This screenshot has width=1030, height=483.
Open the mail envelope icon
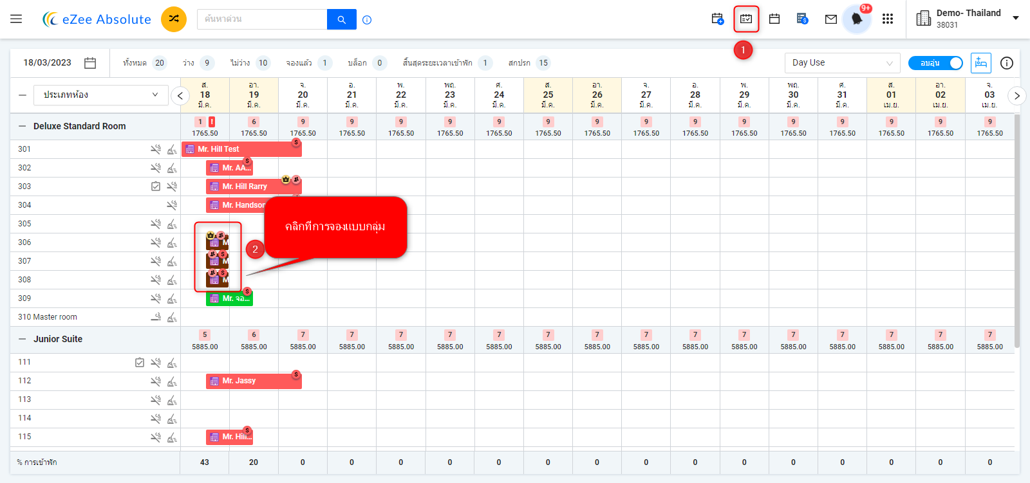(831, 19)
